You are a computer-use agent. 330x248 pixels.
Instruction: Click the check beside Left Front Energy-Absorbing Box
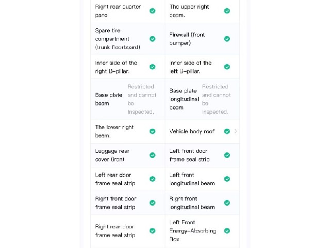[227, 231]
